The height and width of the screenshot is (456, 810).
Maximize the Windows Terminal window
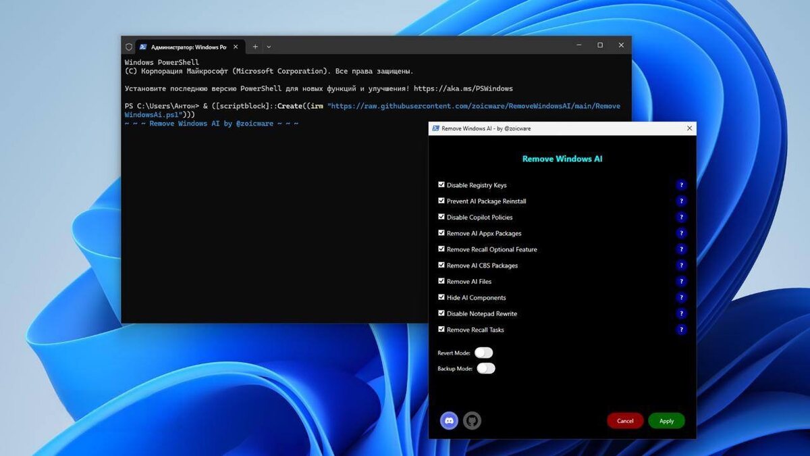[x=599, y=45]
